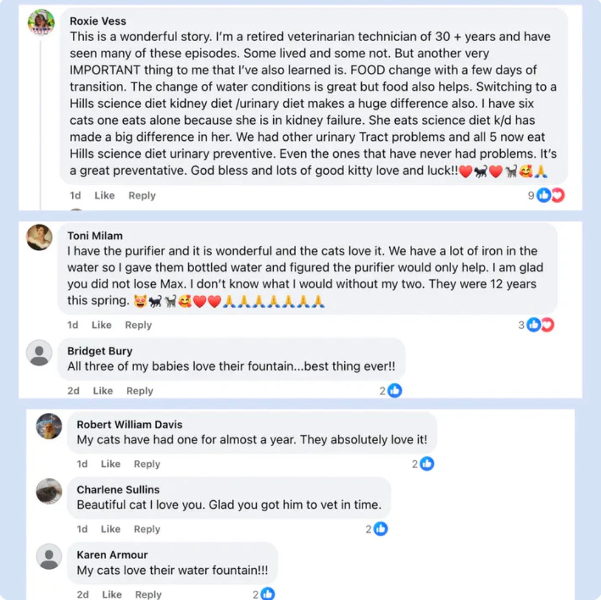
Task: View thumbs-up reactions on Bridget Bury's comment
Action: (391, 391)
